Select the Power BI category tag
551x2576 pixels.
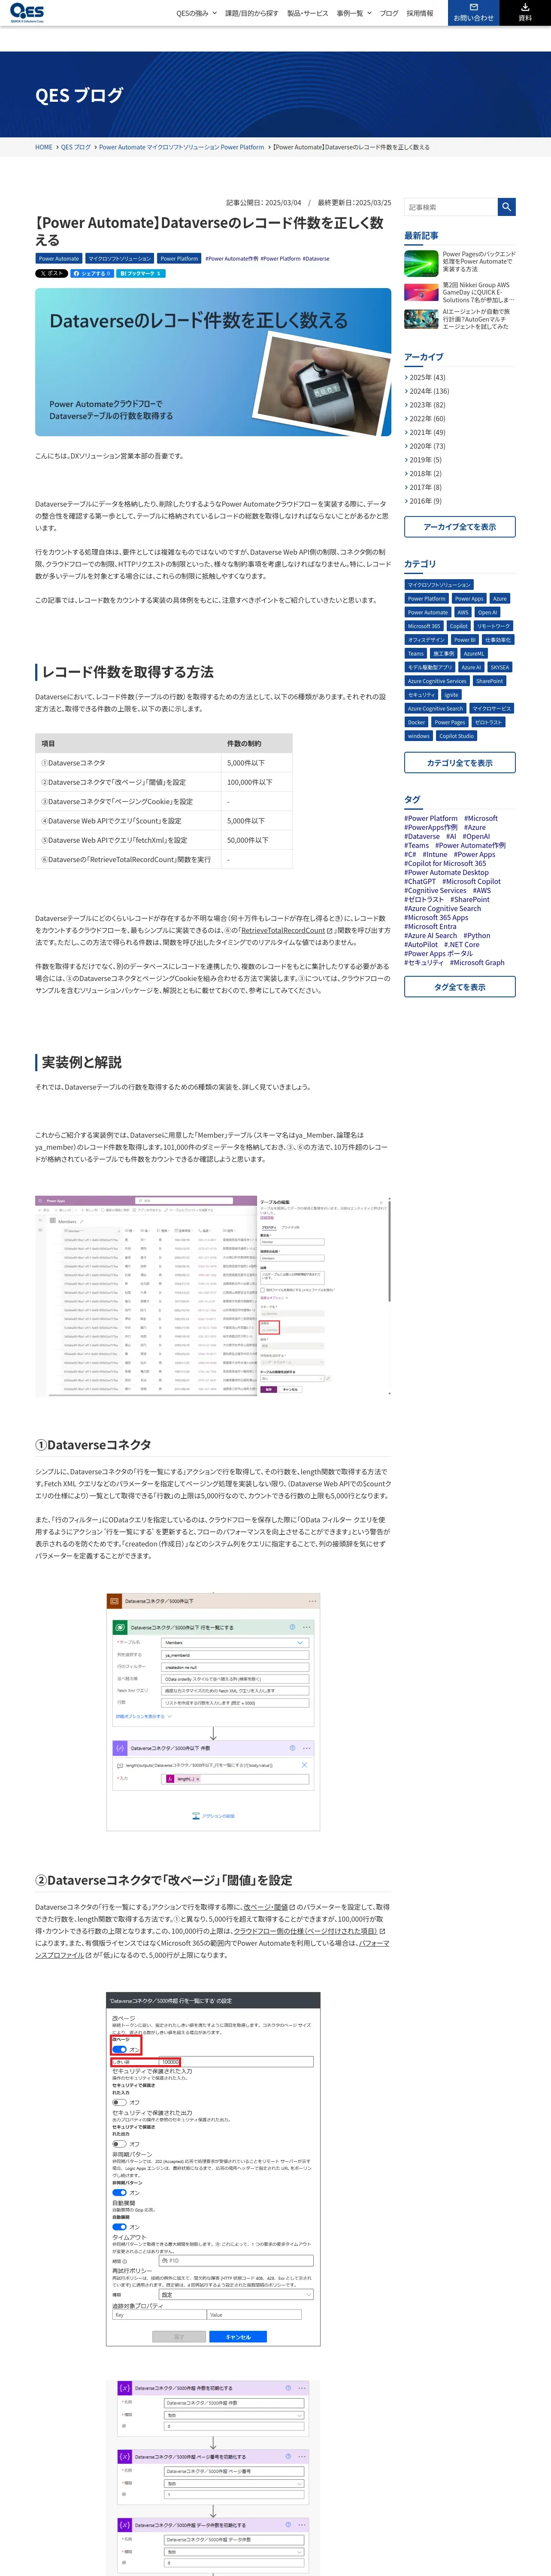pos(465,640)
